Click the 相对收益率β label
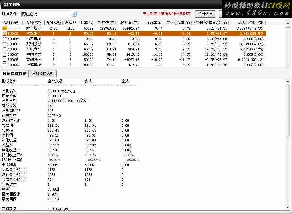 pyautogui.click(x=12, y=160)
